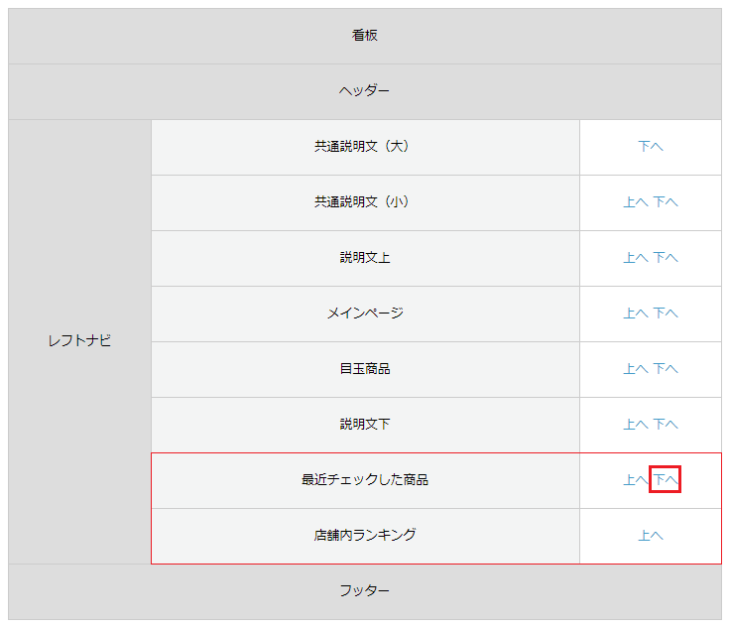Click 上へ for 説明文下
Image resolution: width=730 pixels, height=629 pixels.
[x=636, y=425]
